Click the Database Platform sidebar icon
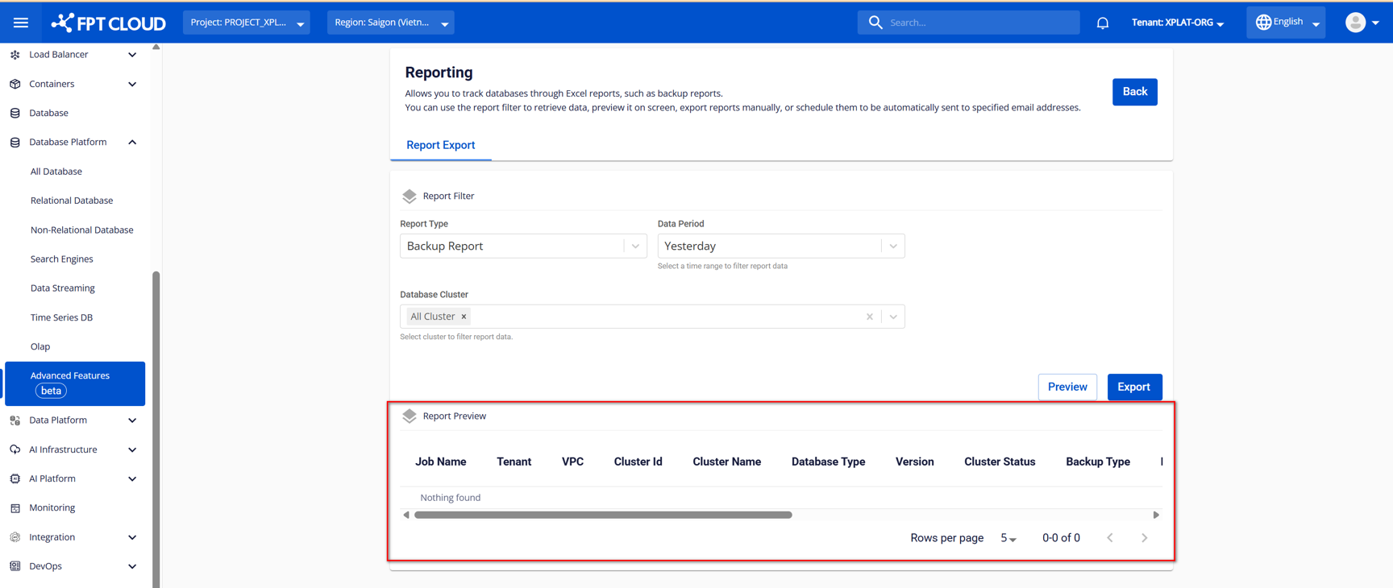 click(15, 142)
